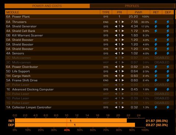
Task: Toggle Power Distributor deployed power icon
Action: pos(168,67)
